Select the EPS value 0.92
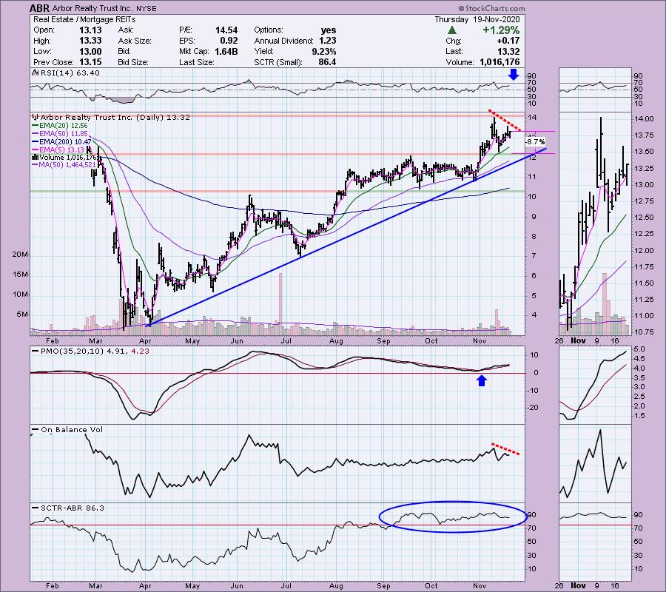This screenshot has width=666, height=592. click(x=229, y=41)
